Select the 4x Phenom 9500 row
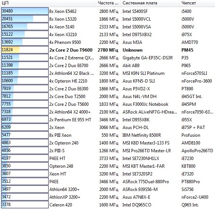Viewport: 215px width, 209px height. tap(107, 42)
